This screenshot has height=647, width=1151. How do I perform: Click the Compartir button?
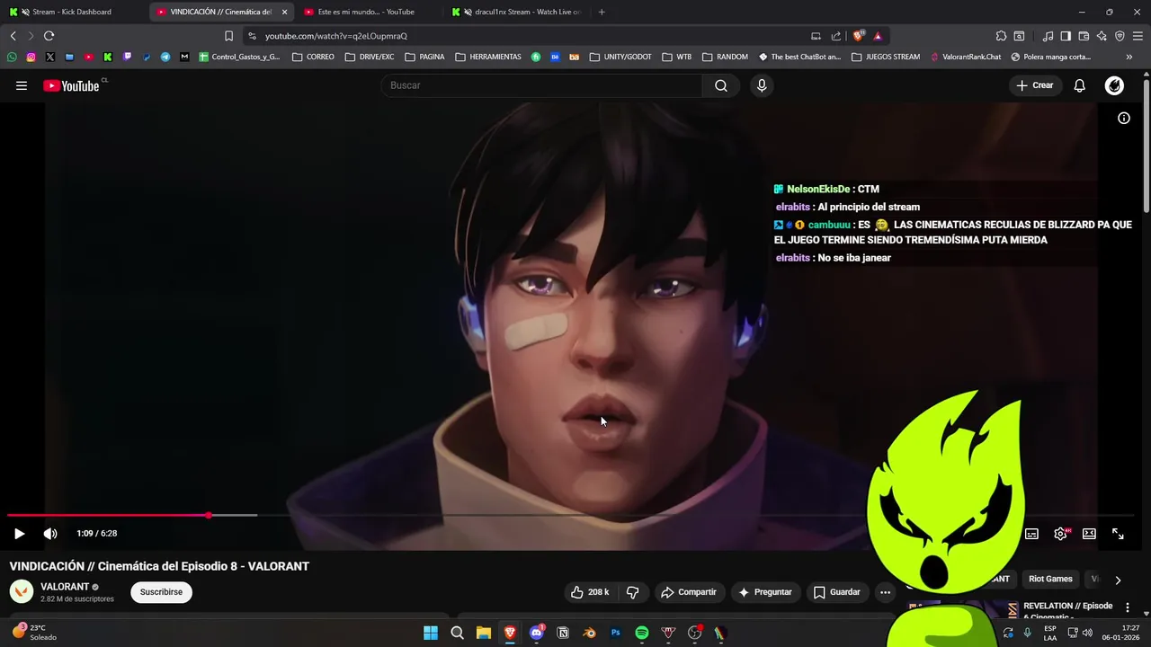point(689,592)
